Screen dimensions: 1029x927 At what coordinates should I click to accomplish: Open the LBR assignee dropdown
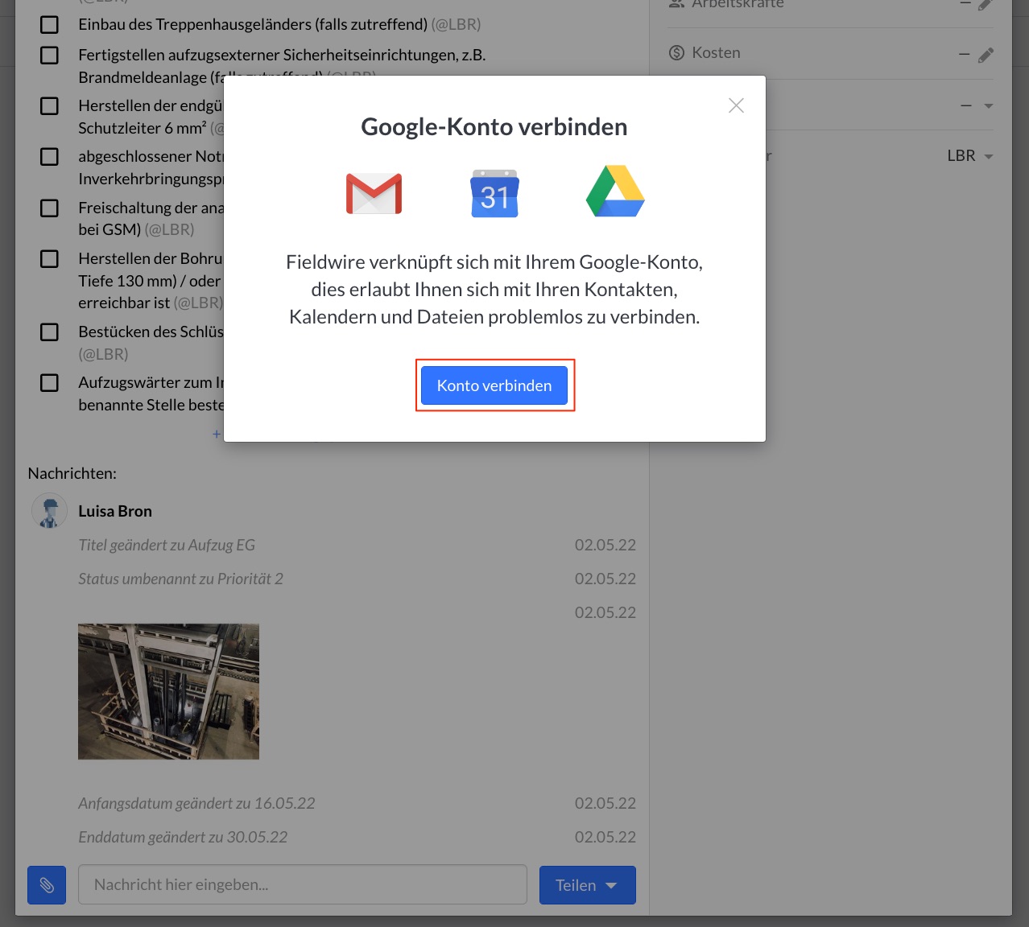pyautogui.click(x=970, y=156)
